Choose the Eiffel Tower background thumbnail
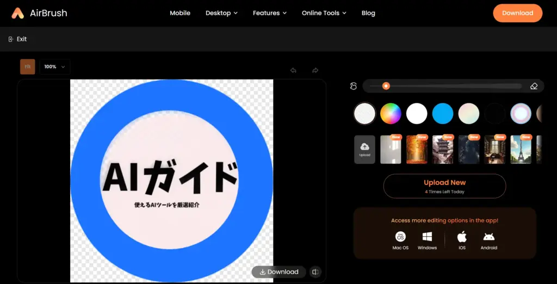The width and height of the screenshot is (557, 284). (x=521, y=149)
